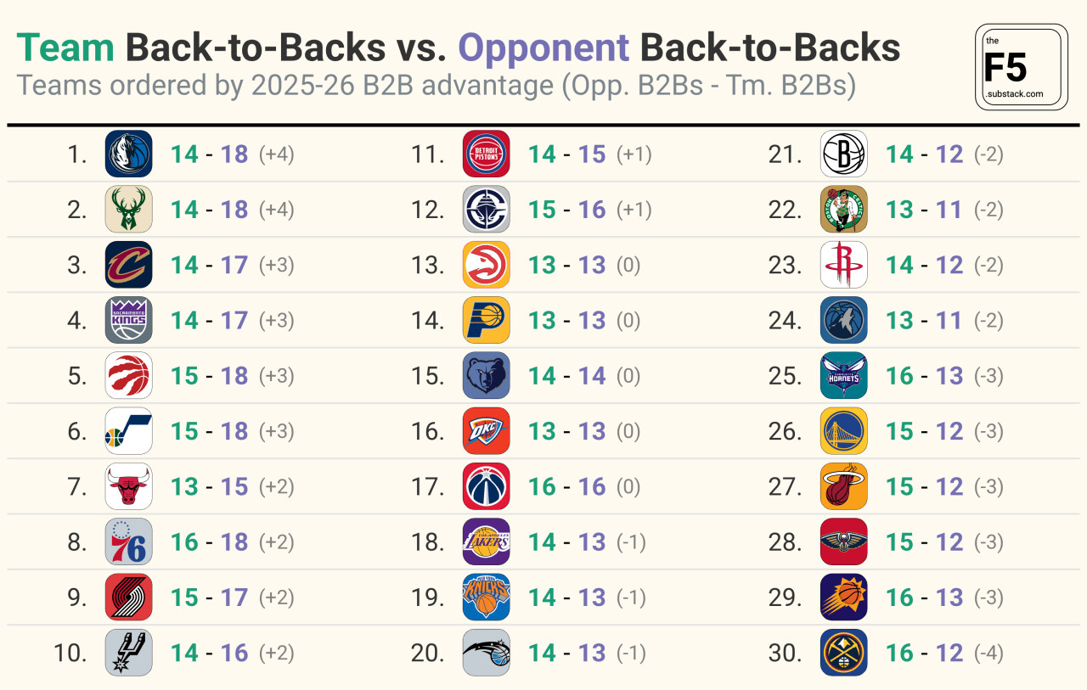Click the Milwaukee Bucks logo icon
The height and width of the screenshot is (690, 1087).
tap(128, 209)
